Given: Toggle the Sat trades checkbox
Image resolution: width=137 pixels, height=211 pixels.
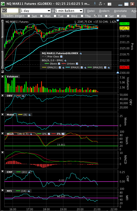Looking at the screenshot, I should click(x=106, y=16).
